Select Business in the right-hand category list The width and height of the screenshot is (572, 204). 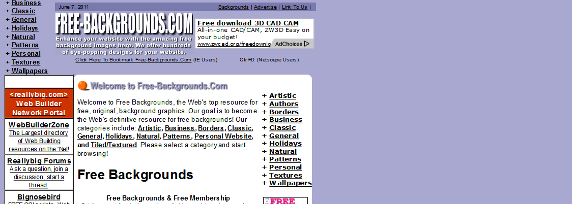pyautogui.click(x=285, y=120)
